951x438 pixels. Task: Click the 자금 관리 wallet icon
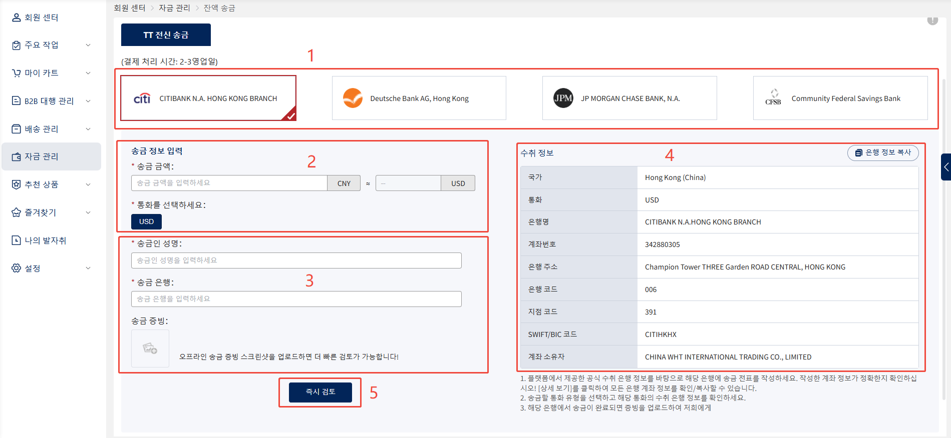click(16, 157)
